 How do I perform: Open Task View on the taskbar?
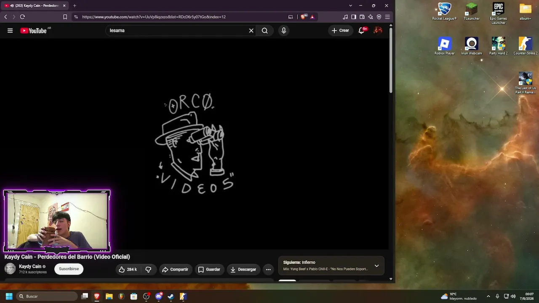85,296
